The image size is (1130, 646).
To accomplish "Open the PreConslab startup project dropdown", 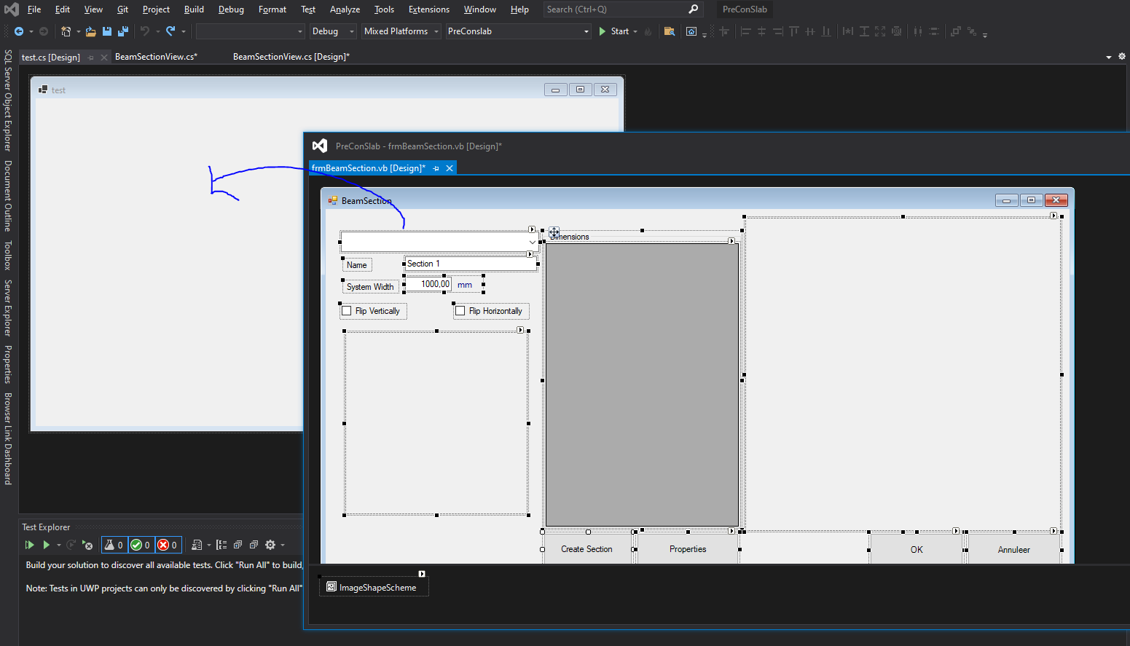I will click(518, 31).
